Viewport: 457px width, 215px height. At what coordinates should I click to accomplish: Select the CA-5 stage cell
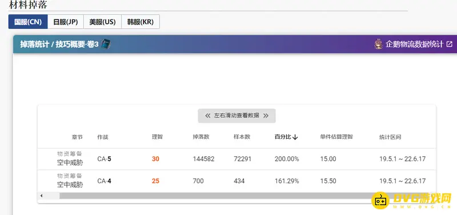[x=104, y=159]
